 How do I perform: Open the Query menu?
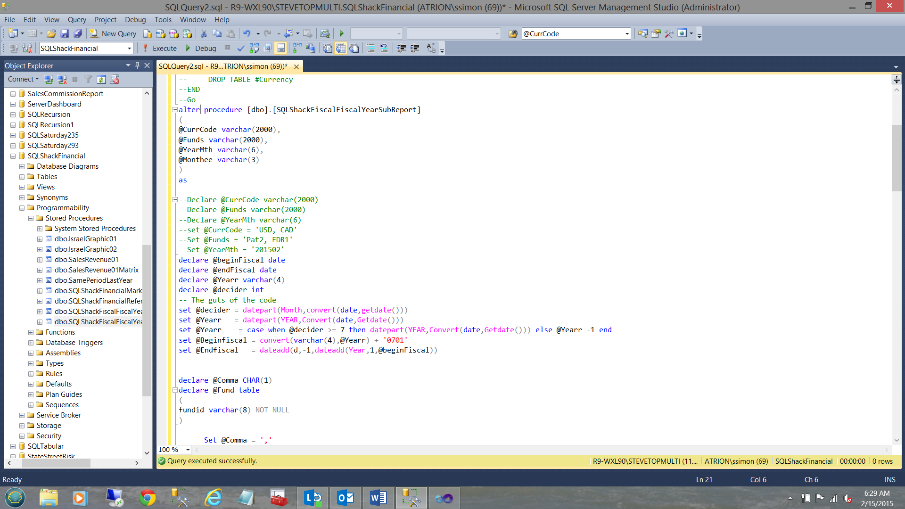(76, 19)
